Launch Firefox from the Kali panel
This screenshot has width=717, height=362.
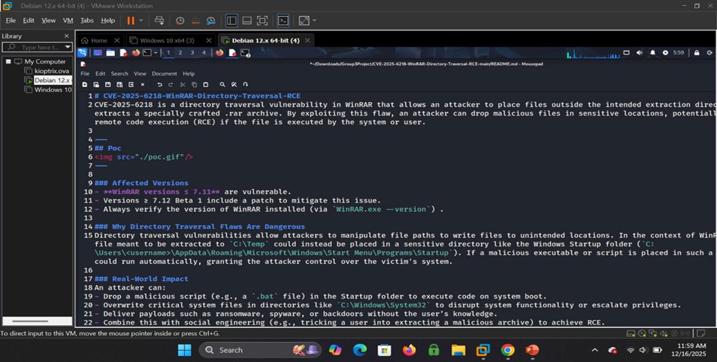tap(136, 53)
